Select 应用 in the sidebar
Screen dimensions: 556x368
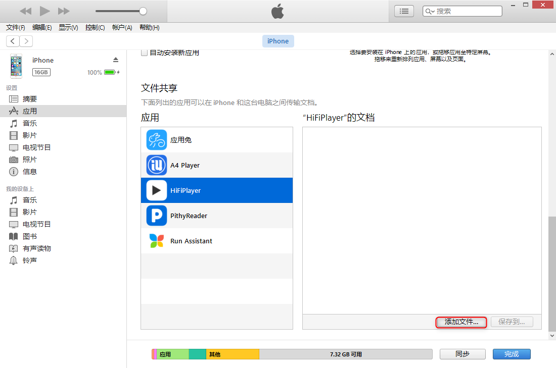pyautogui.click(x=30, y=111)
